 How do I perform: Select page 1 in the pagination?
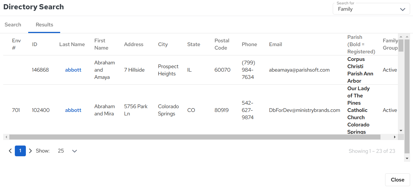pos(20,151)
